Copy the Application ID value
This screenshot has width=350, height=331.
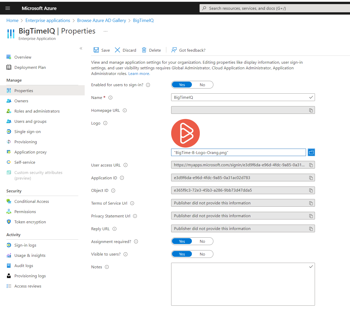(x=311, y=178)
